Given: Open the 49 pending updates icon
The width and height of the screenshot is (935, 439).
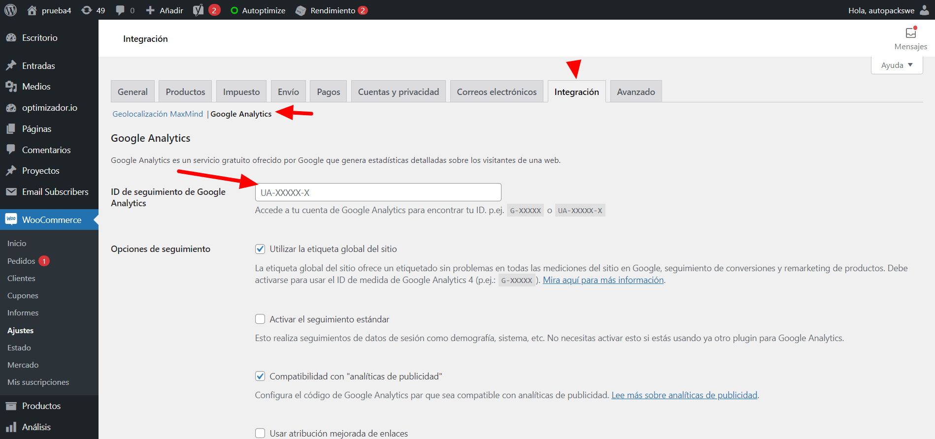Looking at the screenshot, I should tap(87, 10).
